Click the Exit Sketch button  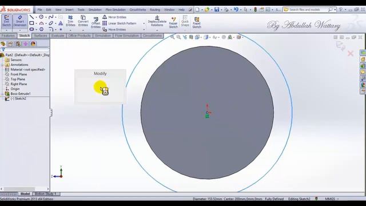click(x=6, y=21)
